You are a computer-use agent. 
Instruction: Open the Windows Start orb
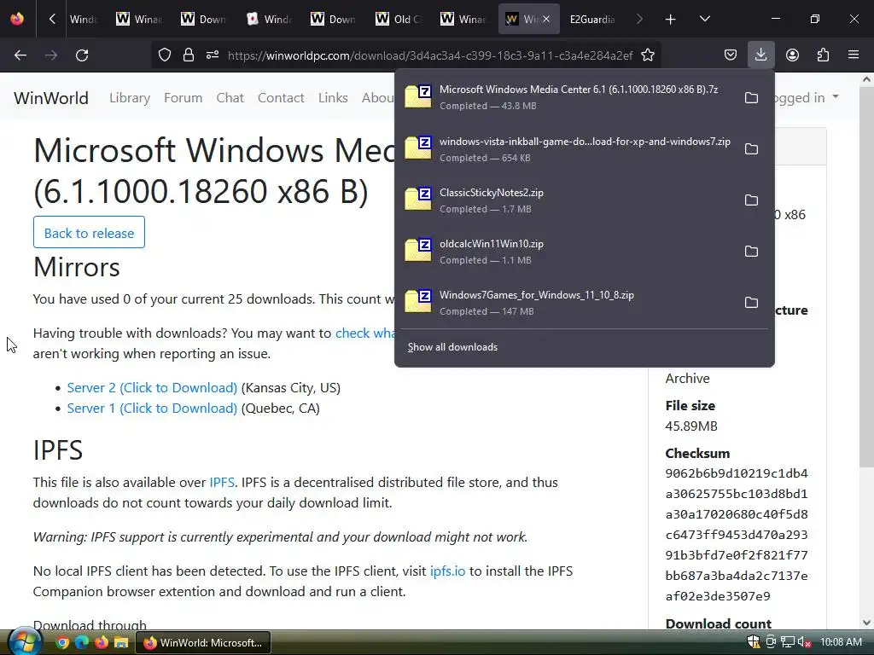pos(23,642)
